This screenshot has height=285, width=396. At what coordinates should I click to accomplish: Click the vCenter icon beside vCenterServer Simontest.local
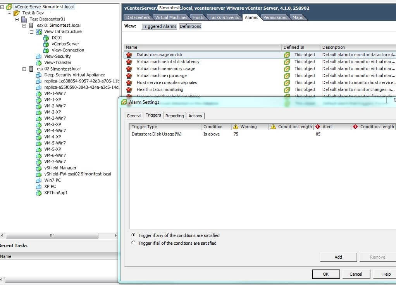(x=9, y=7)
